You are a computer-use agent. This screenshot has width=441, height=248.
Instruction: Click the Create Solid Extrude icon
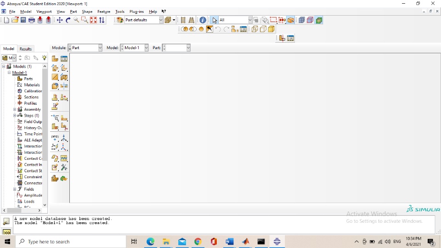pos(55,68)
